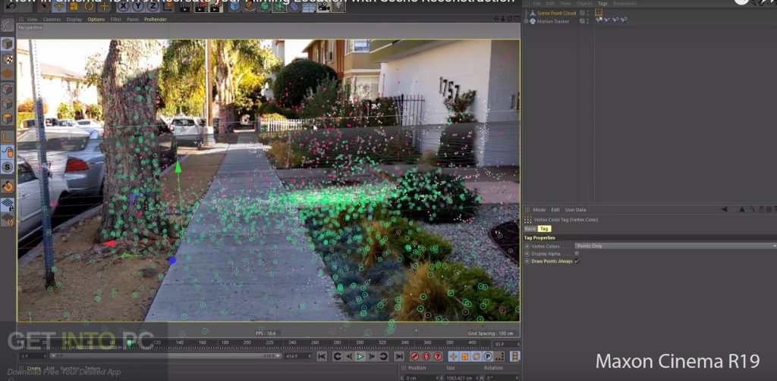
Task: Click the Vertex Color tag on Scene Point Cloud
Action: tap(599, 13)
